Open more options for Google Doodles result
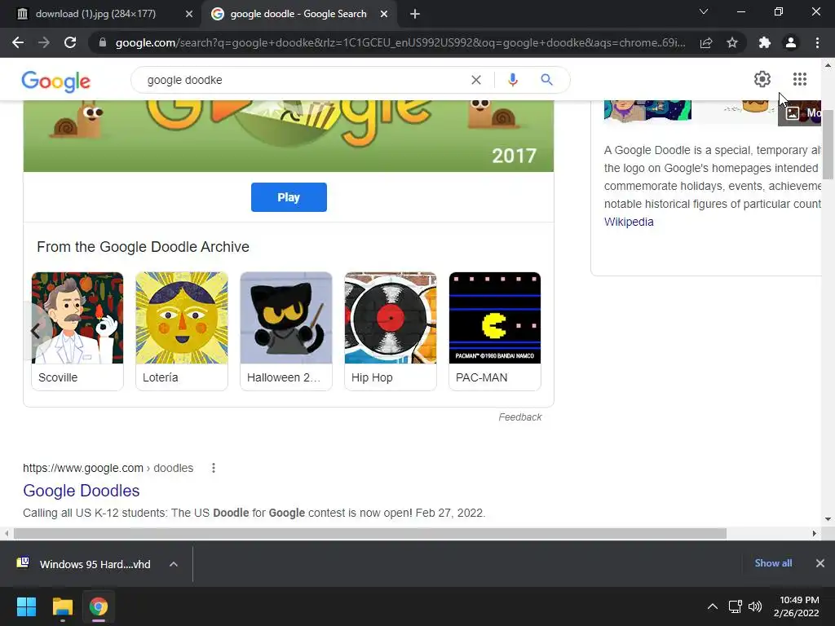The height and width of the screenshot is (626, 835). coord(214,468)
